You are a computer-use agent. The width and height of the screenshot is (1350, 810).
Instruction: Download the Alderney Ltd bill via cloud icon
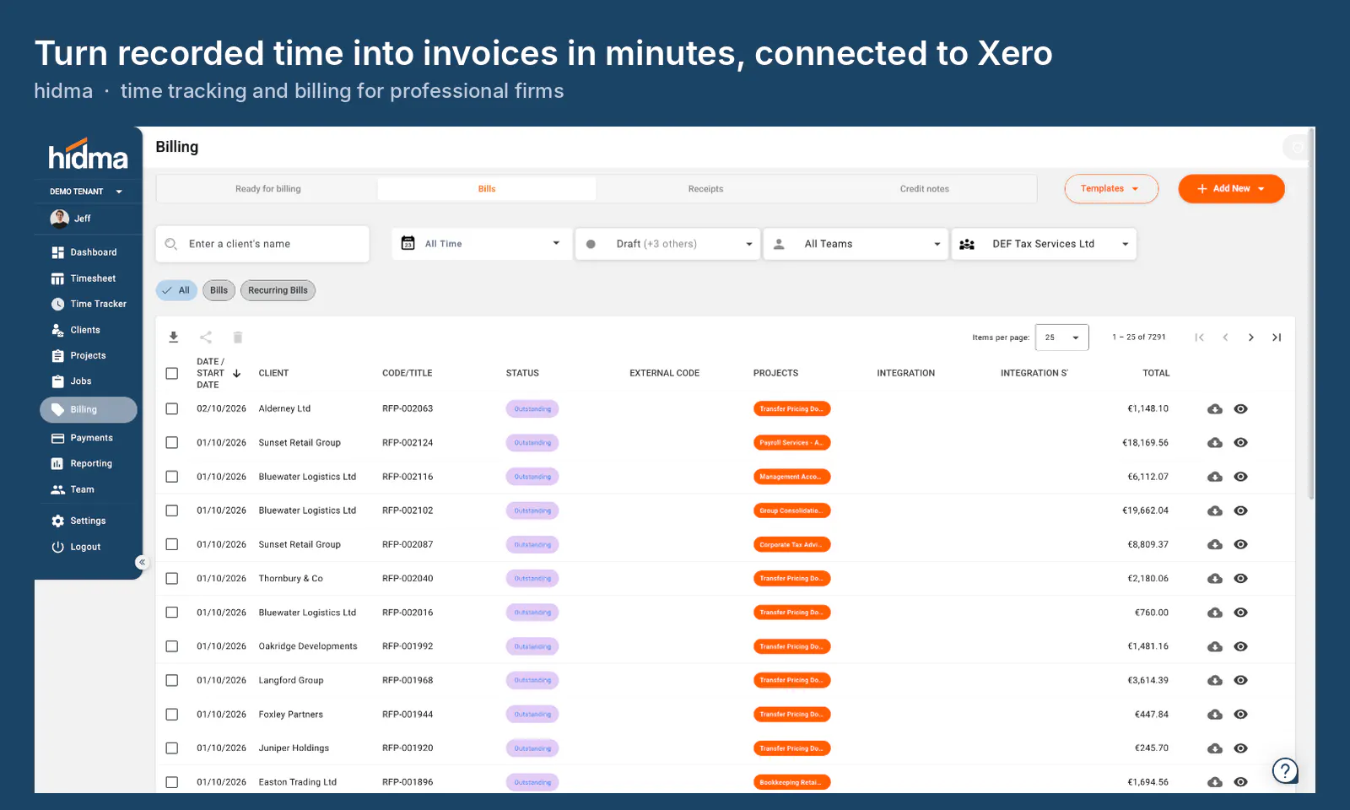[1215, 409]
